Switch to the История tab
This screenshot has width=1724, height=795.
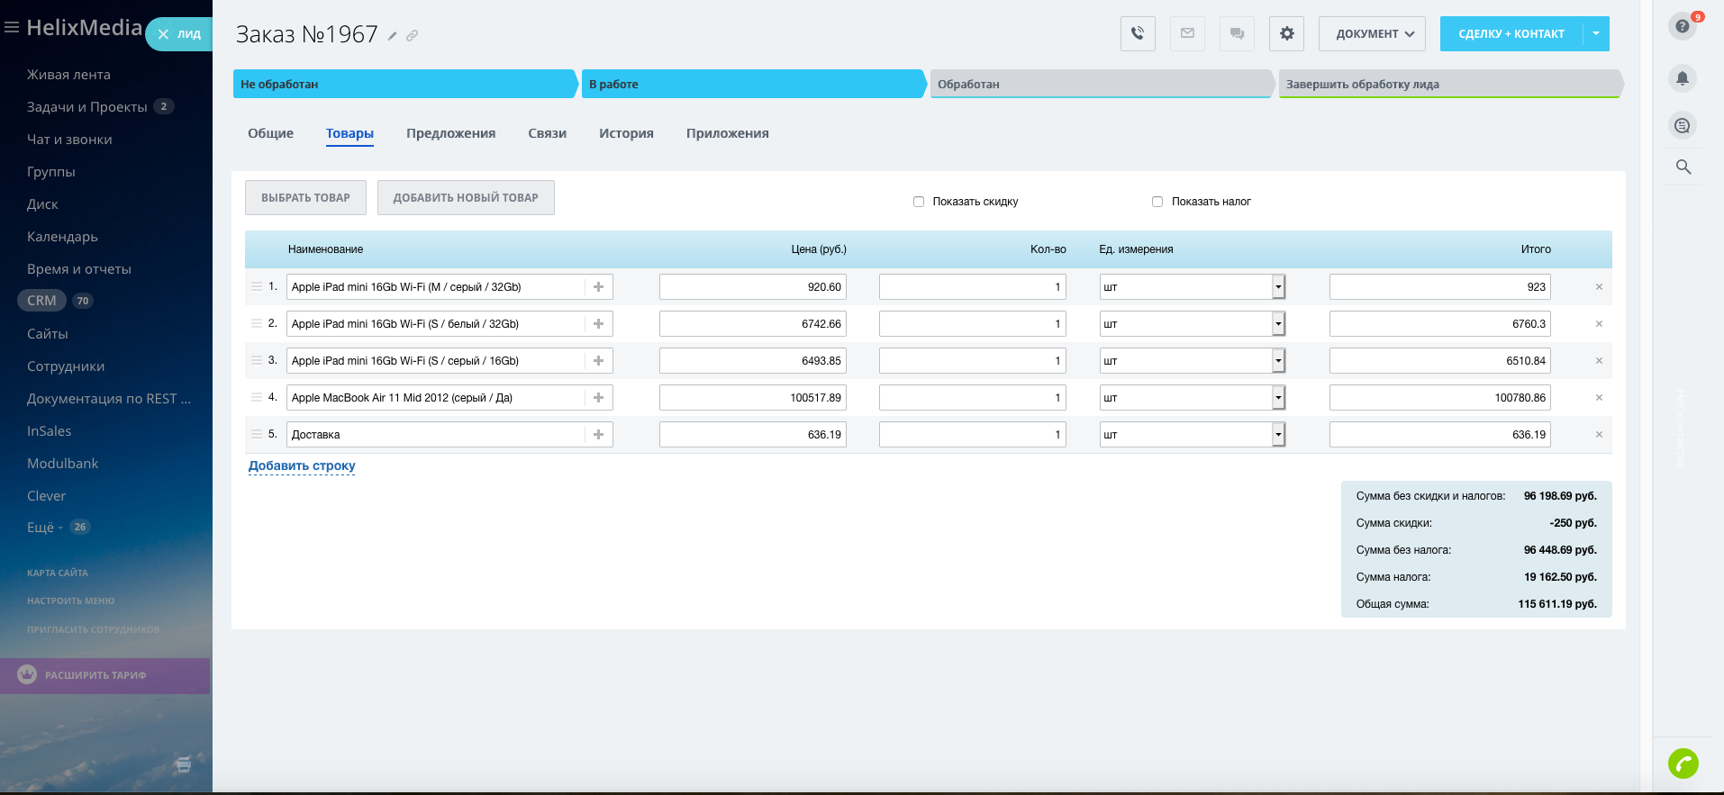click(626, 133)
